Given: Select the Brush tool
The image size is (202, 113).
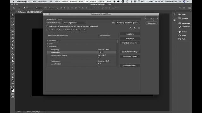Looking at the screenshot, I should click(x=13, y=41).
